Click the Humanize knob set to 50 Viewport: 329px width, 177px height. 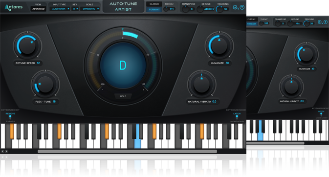(x=219, y=45)
